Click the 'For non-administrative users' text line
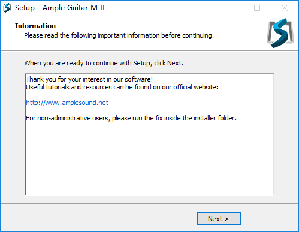This screenshot has height=232, width=299. click(131, 118)
